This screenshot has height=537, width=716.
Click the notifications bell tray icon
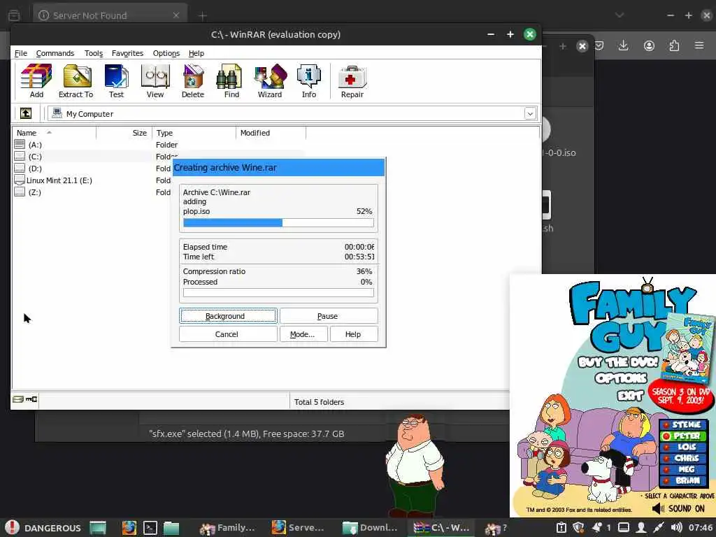(598, 528)
